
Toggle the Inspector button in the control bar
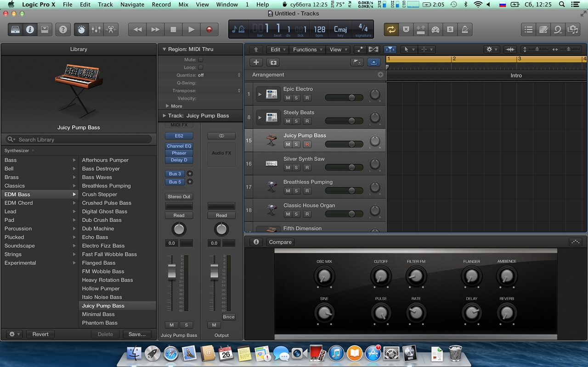(30, 29)
